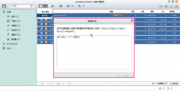This screenshot has height=91, width=180.
Task: Click the column layout icon at top right
Action: (x=176, y=6)
